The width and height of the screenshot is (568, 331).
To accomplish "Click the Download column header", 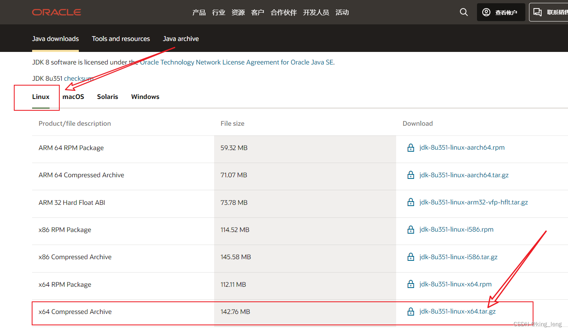I will pos(418,123).
